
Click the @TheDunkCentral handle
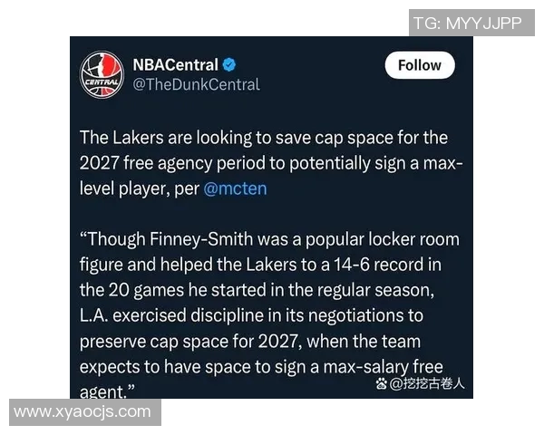(196, 84)
